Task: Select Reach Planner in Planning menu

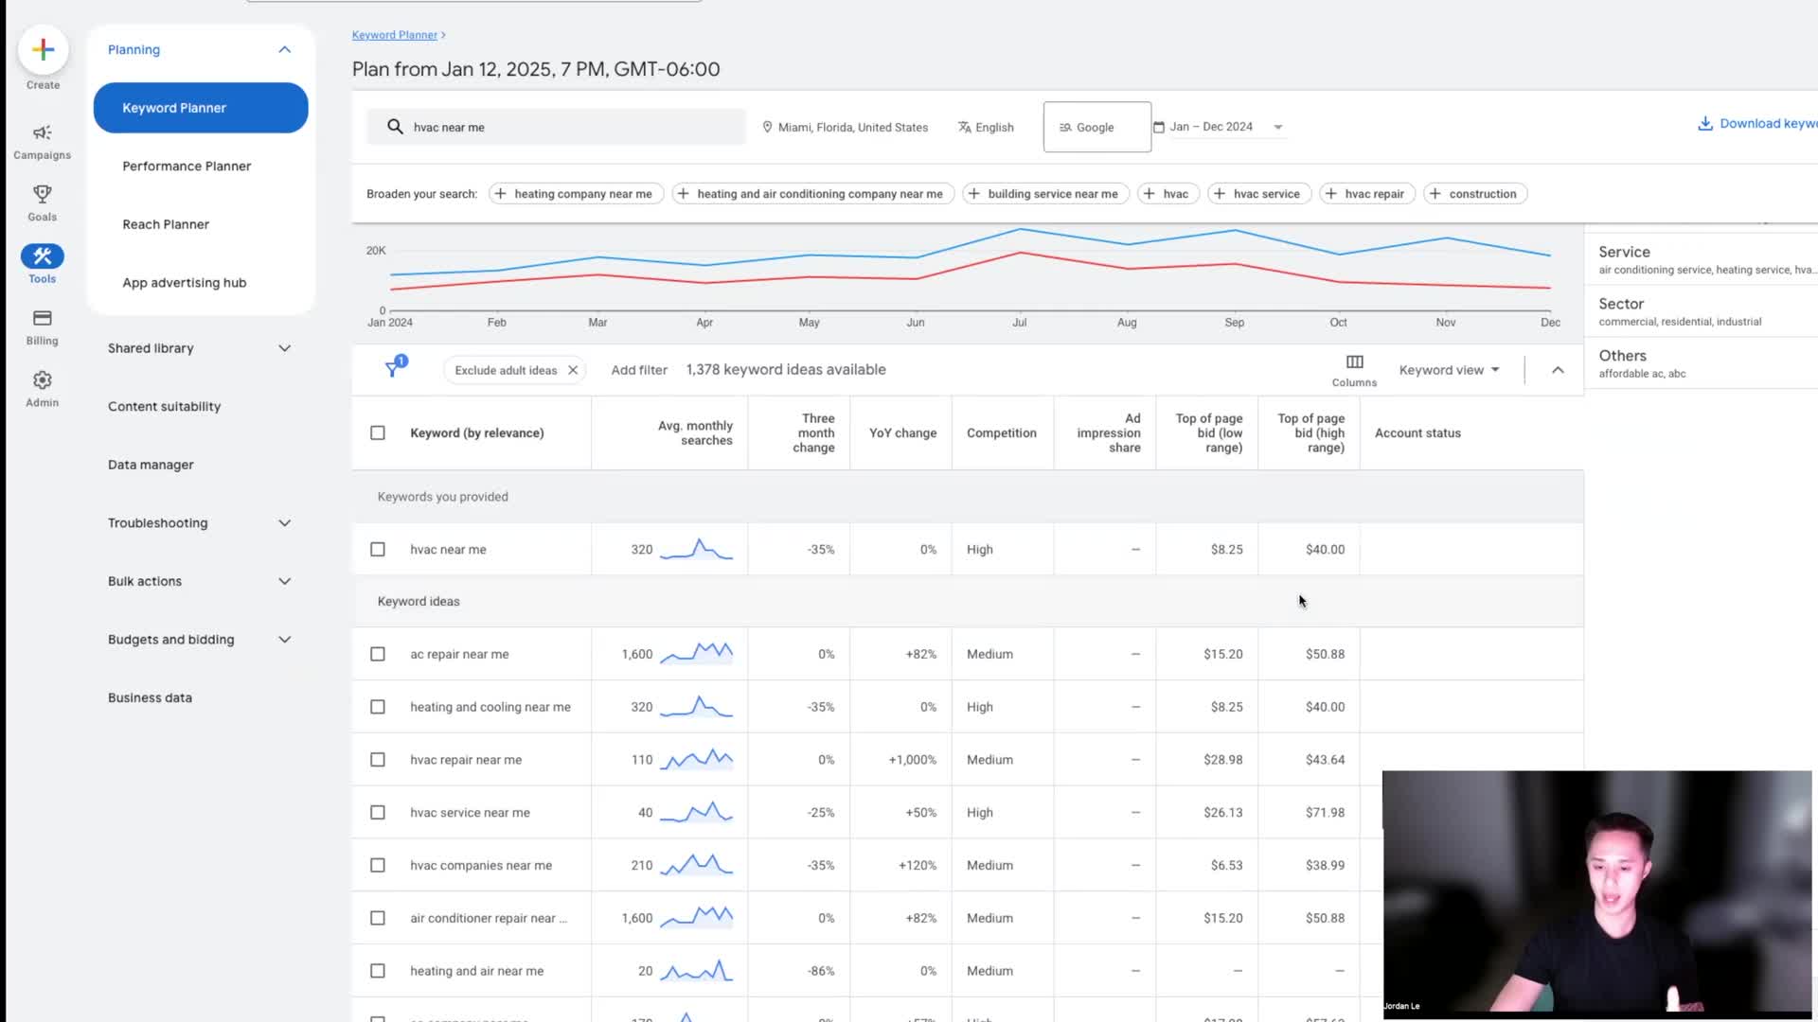Action: 166,224
